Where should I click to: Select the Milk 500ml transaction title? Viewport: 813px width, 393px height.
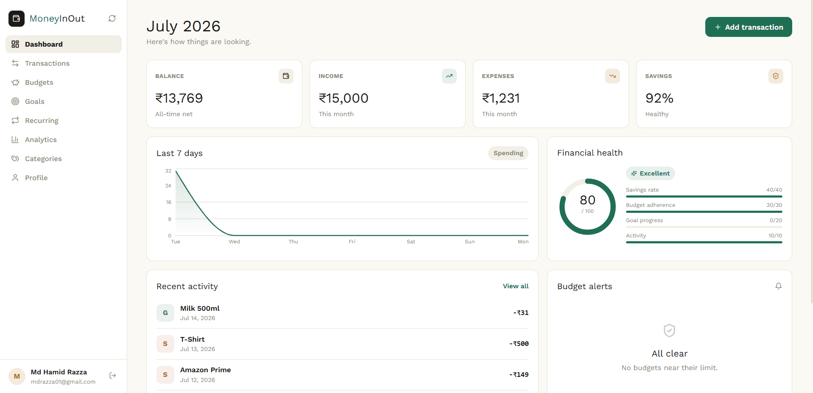[x=200, y=308]
